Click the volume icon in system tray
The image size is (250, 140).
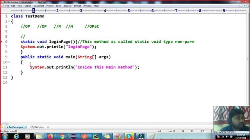(227, 136)
